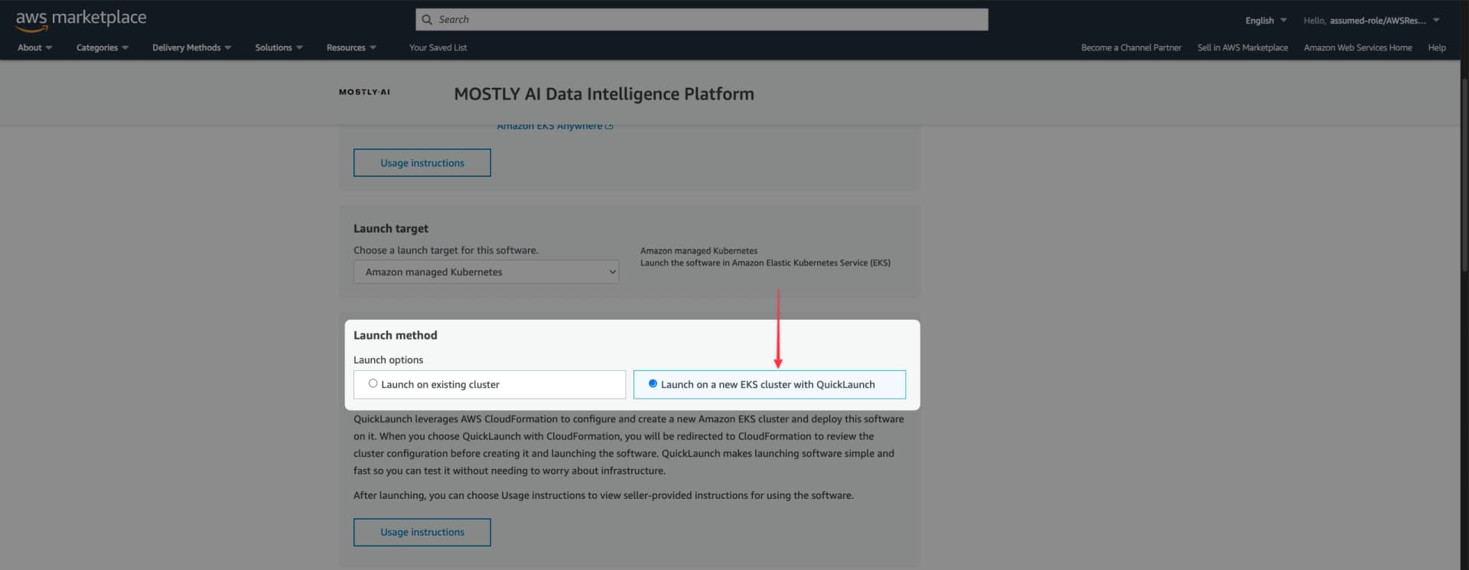Viewport: 1469px width, 570px height.
Task: Click the MOSTLY AI Data Intelligence Platform title
Action: tap(604, 94)
